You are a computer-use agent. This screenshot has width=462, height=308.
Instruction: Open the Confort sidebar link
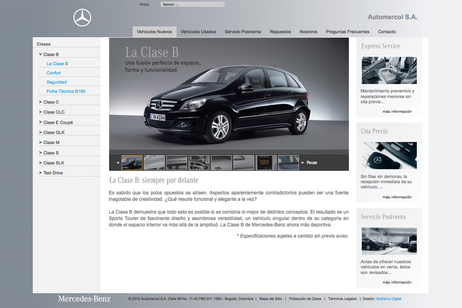tap(54, 73)
